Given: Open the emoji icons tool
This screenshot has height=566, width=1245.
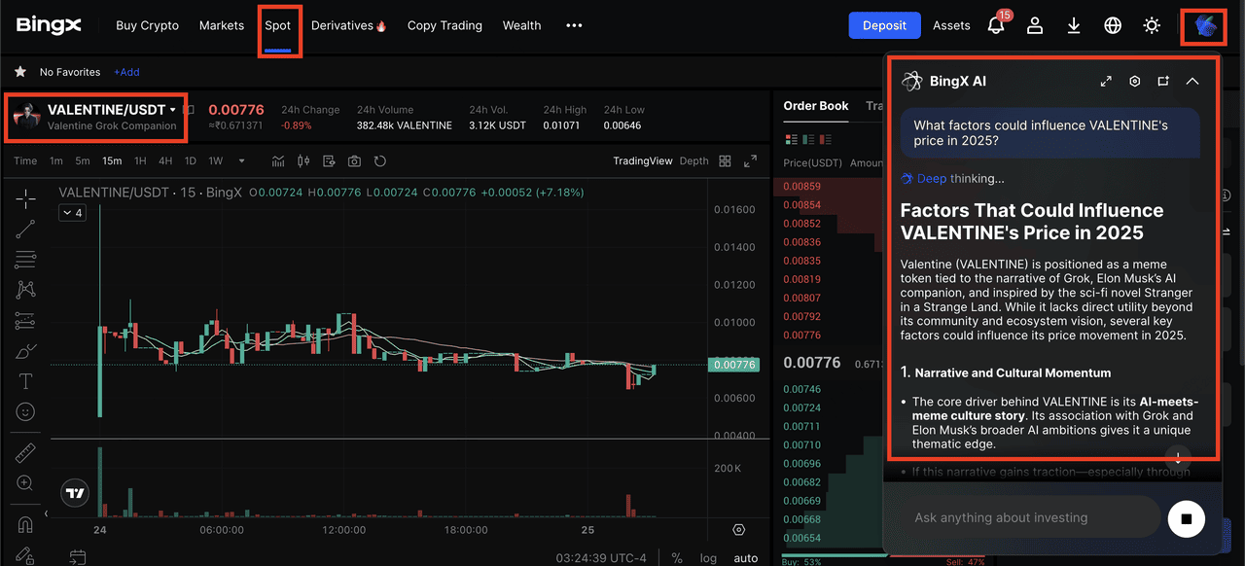Looking at the screenshot, I should point(26,412).
